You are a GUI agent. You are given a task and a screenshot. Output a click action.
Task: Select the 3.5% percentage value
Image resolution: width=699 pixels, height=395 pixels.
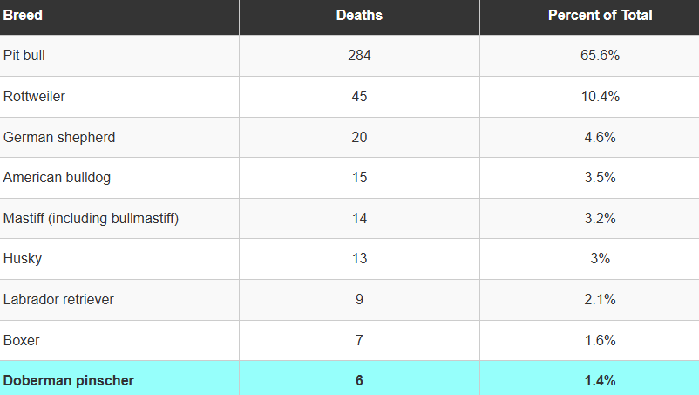point(600,178)
